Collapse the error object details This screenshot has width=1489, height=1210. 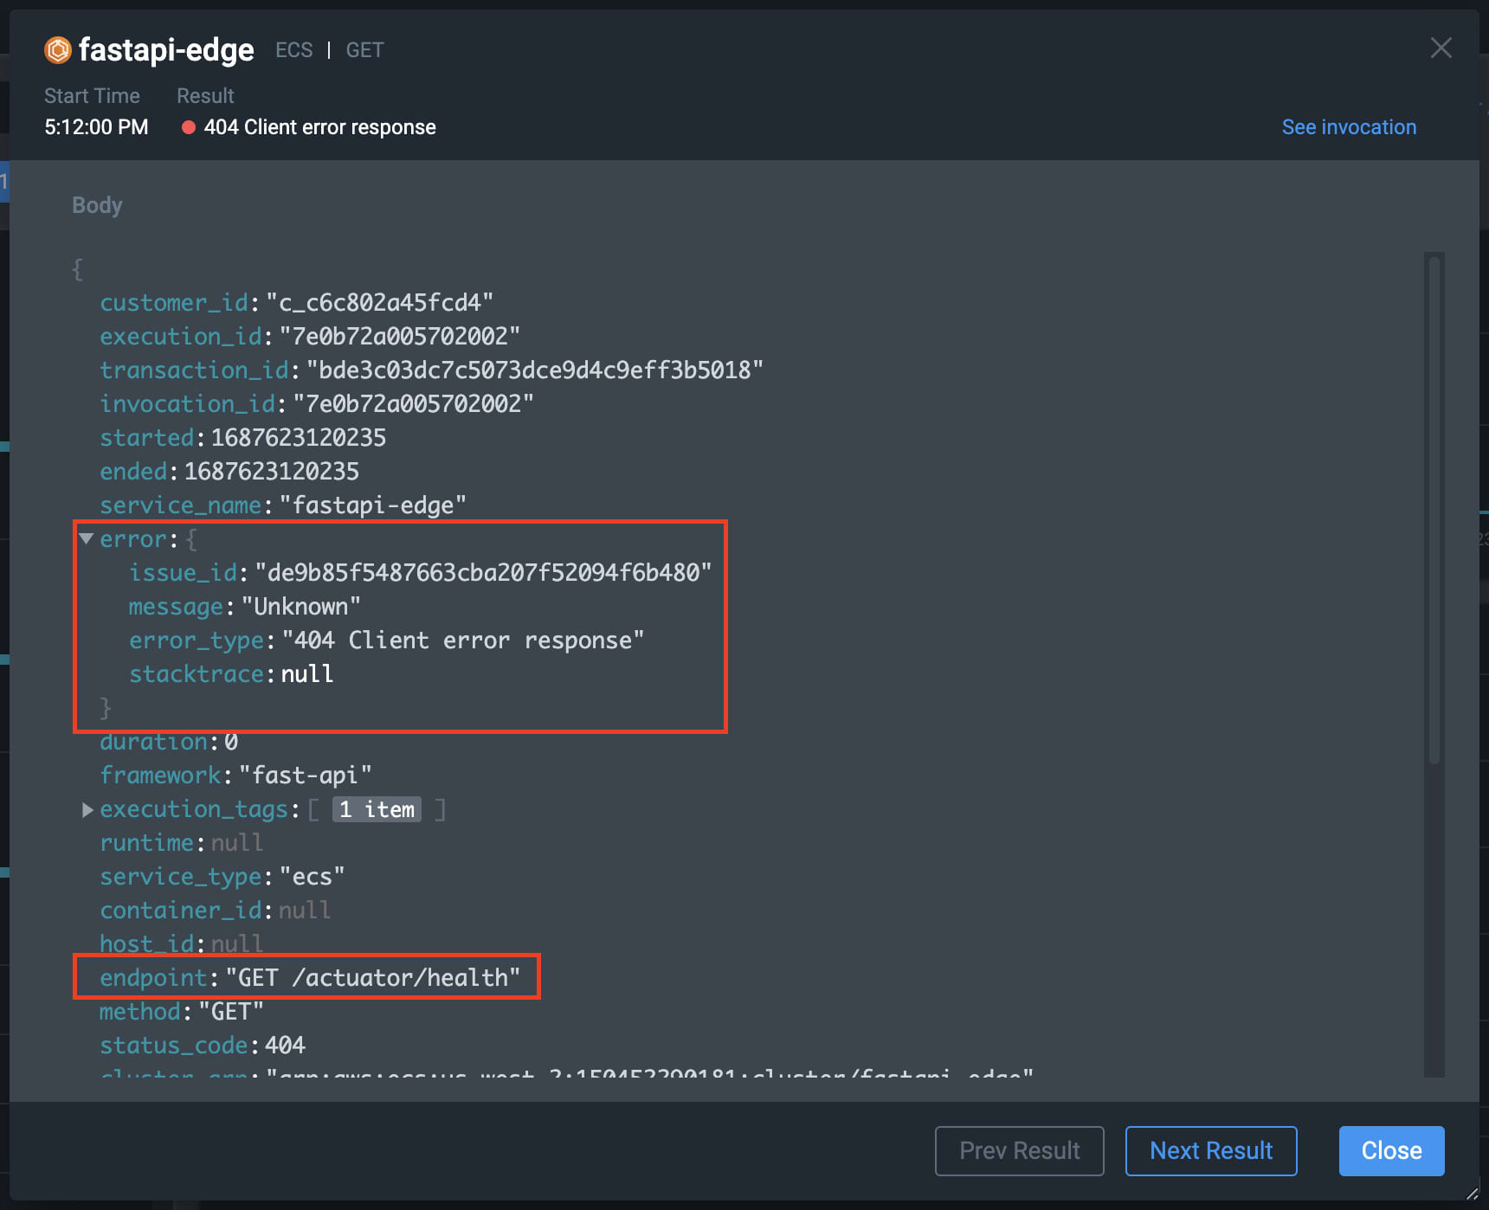(85, 537)
